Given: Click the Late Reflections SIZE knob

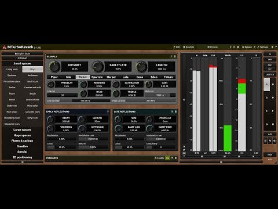Looking at the screenshot, I should pos(118,120).
